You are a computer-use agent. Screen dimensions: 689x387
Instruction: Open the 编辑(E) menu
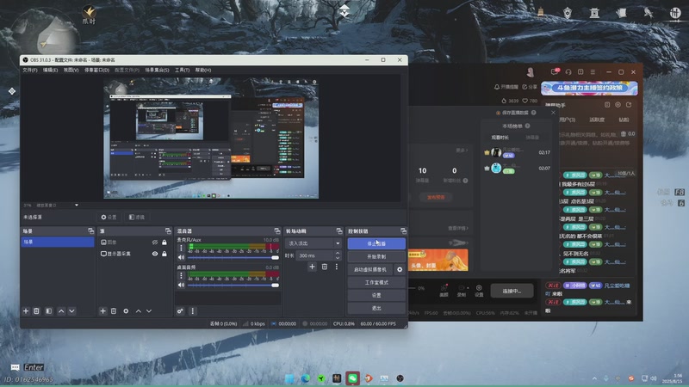pyautogui.click(x=50, y=71)
